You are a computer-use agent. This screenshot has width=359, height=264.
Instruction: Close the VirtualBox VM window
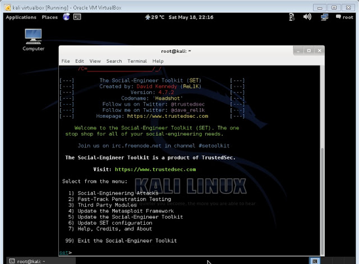click(348, 7)
